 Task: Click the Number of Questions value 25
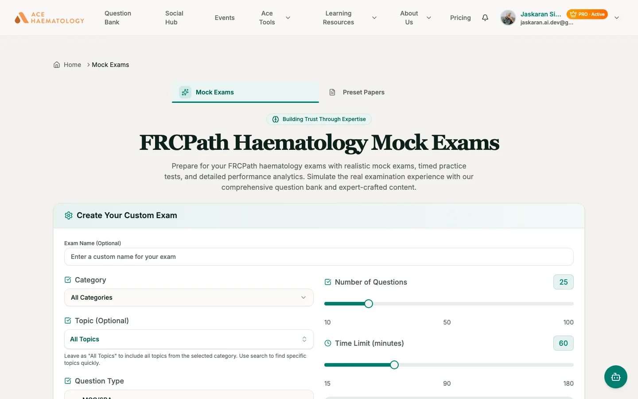click(x=564, y=282)
